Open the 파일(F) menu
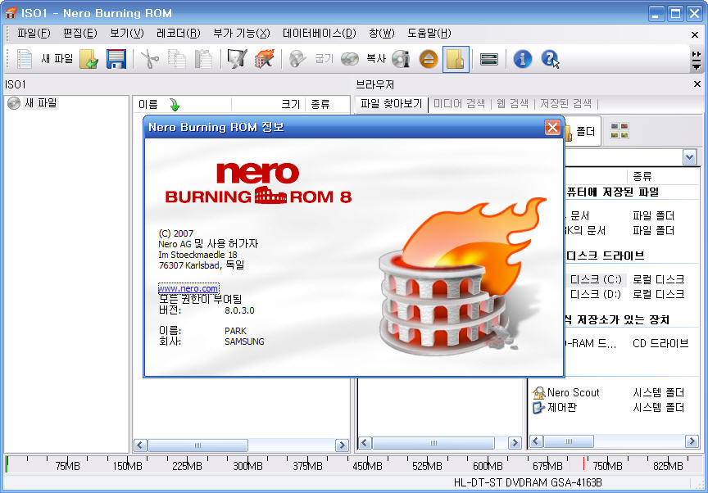Image resolution: width=708 pixels, height=493 pixels. pyautogui.click(x=34, y=33)
